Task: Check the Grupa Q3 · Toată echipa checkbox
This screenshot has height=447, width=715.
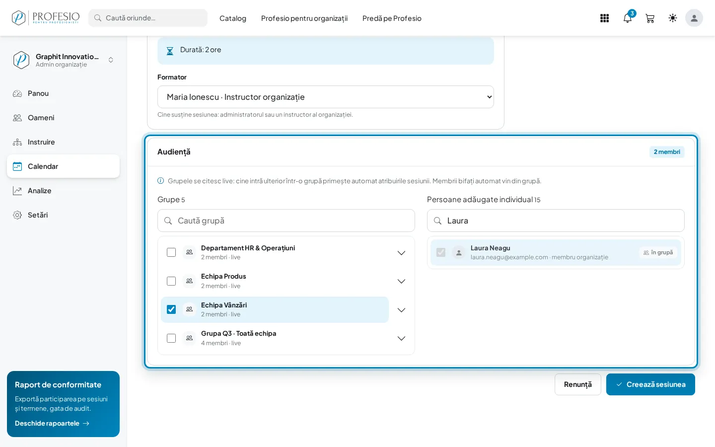Action: pos(171,338)
